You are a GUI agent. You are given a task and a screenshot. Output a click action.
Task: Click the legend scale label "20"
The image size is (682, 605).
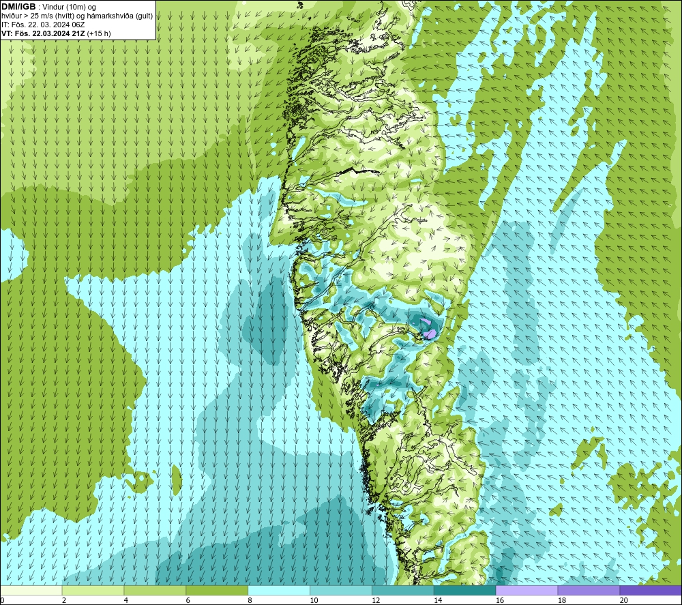coord(623,600)
